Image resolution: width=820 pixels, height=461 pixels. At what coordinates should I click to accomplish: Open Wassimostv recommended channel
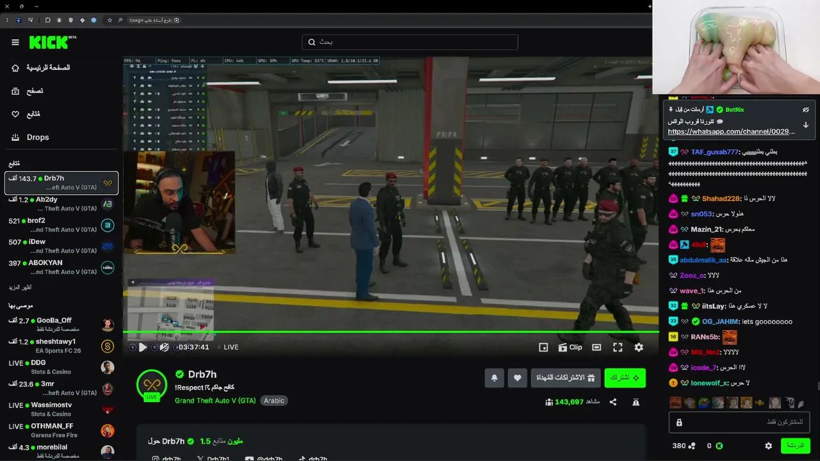61,409
